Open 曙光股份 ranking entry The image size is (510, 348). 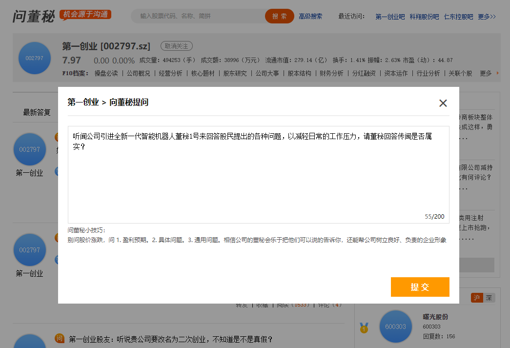(x=435, y=317)
